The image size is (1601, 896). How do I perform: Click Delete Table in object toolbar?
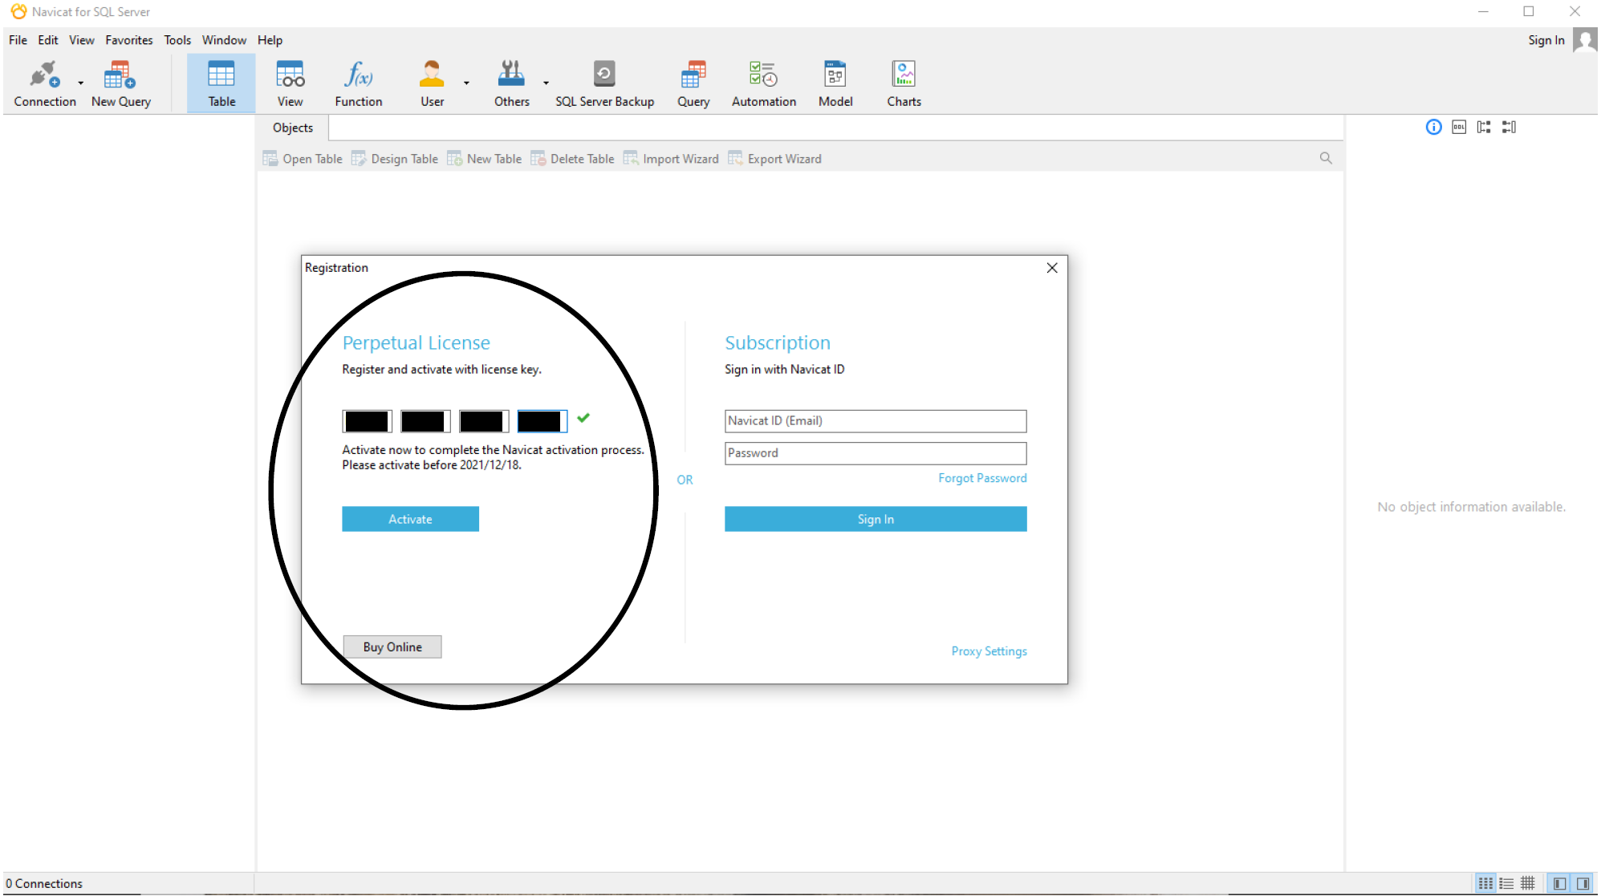click(x=572, y=159)
